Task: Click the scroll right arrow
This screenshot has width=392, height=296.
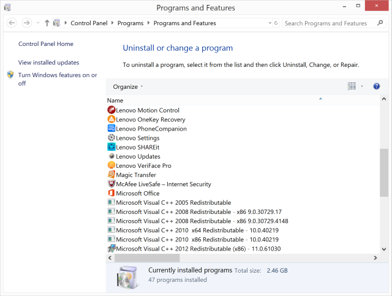Action: [x=375, y=258]
